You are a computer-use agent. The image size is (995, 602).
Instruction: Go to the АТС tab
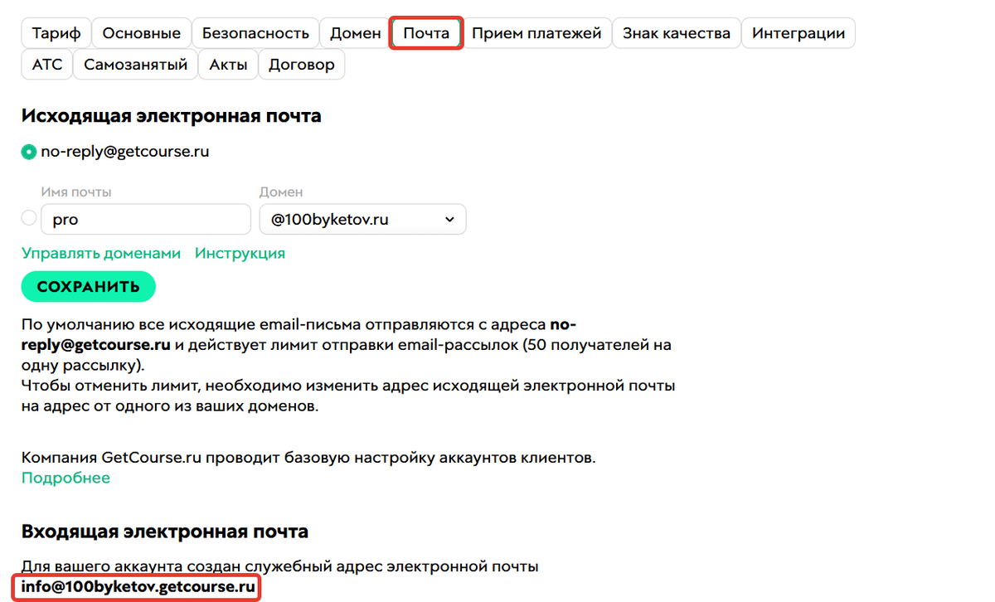click(x=47, y=65)
